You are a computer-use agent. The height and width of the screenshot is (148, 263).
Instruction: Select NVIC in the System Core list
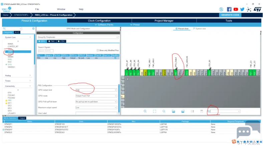point(10,59)
